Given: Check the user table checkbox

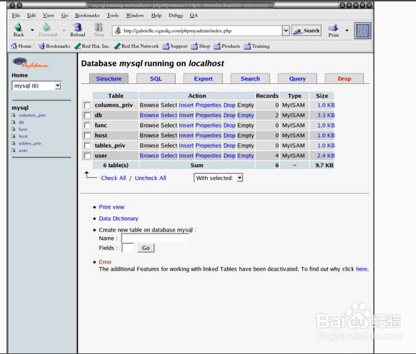Looking at the screenshot, I should 87,156.
